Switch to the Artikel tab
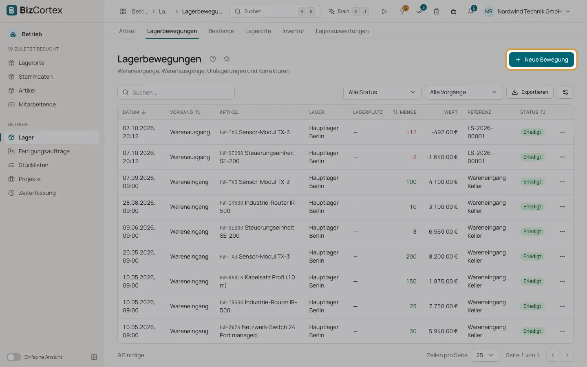The height and width of the screenshot is (367, 587). pyautogui.click(x=127, y=31)
